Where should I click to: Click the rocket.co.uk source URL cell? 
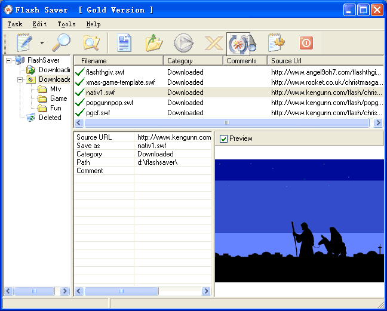[x=327, y=82]
